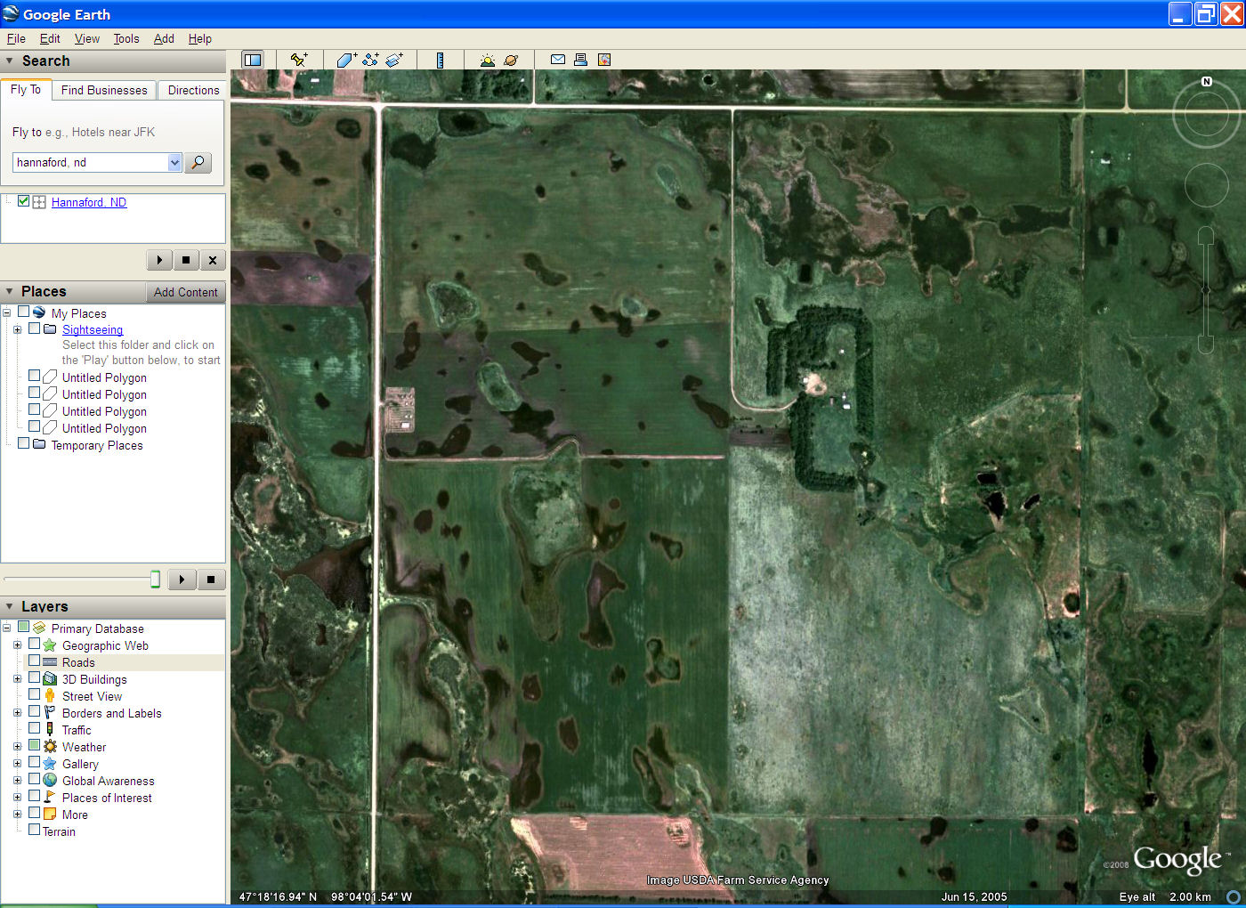This screenshot has width=1246, height=908.
Task: Collapse the Layers panel triangle
Action: coord(10,606)
